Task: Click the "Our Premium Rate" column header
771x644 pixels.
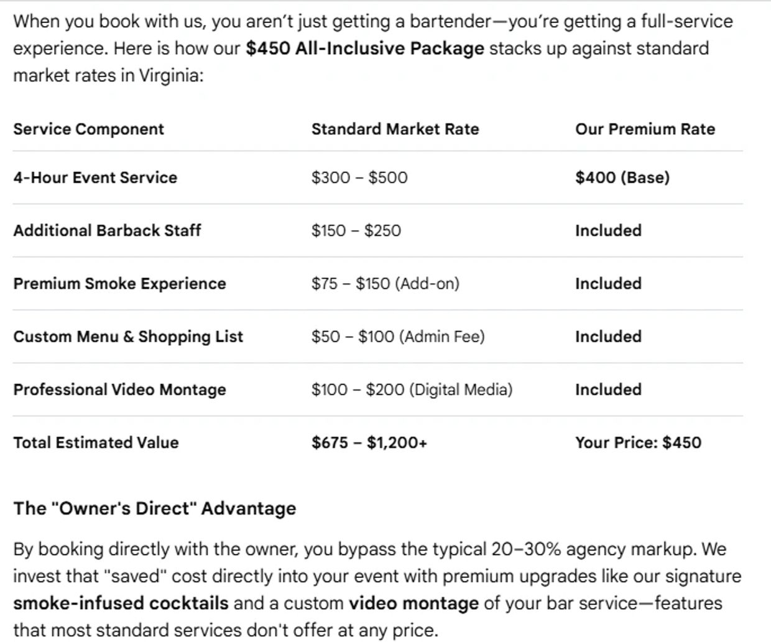Action: [x=645, y=129]
